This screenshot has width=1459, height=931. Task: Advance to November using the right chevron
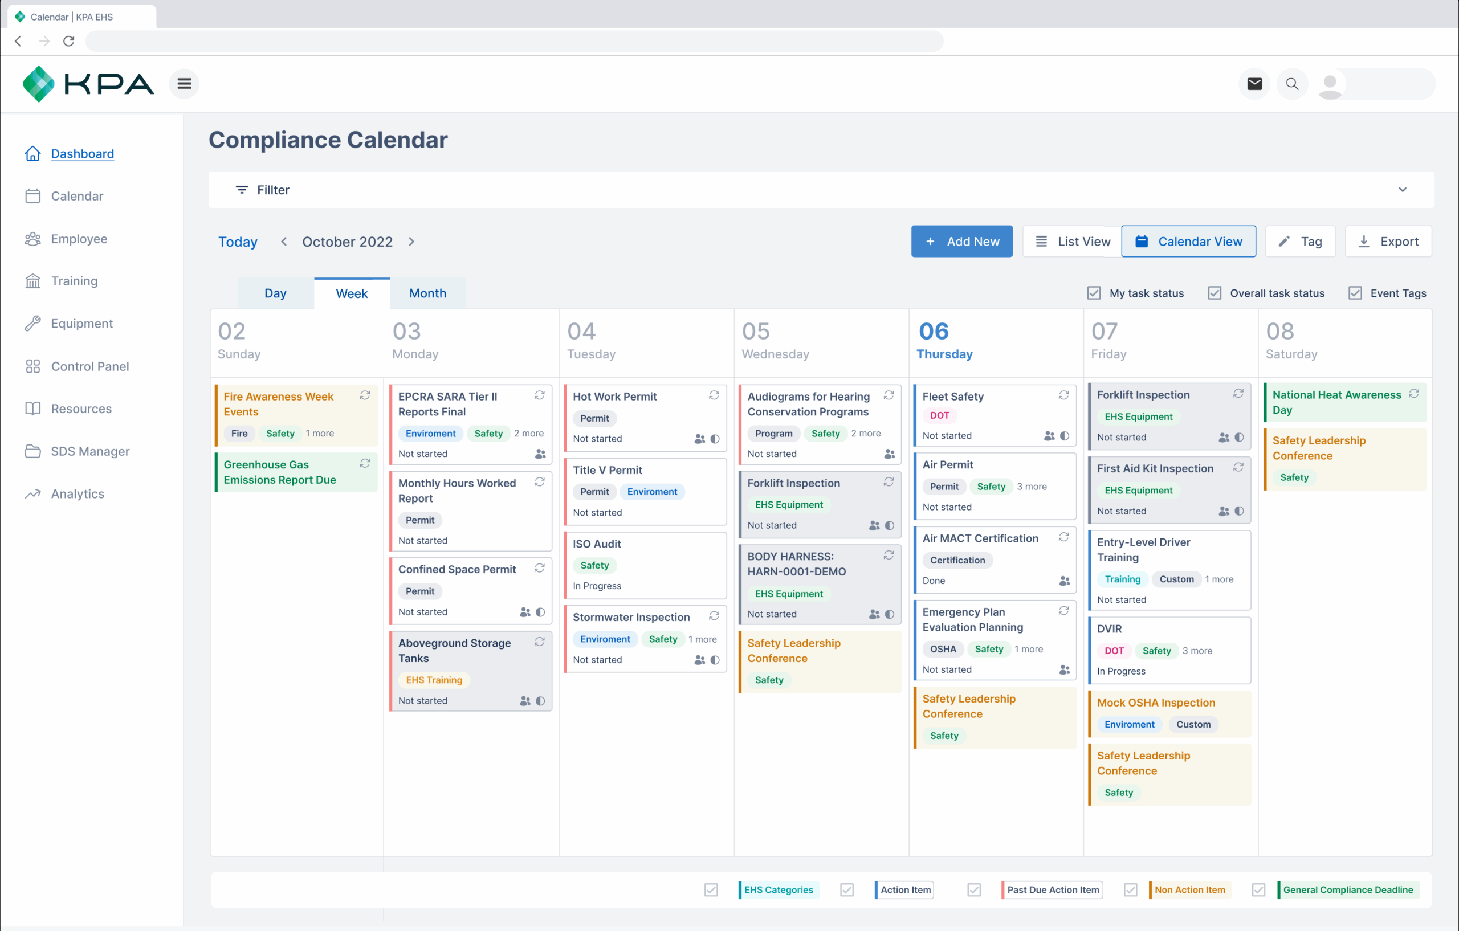(x=411, y=241)
